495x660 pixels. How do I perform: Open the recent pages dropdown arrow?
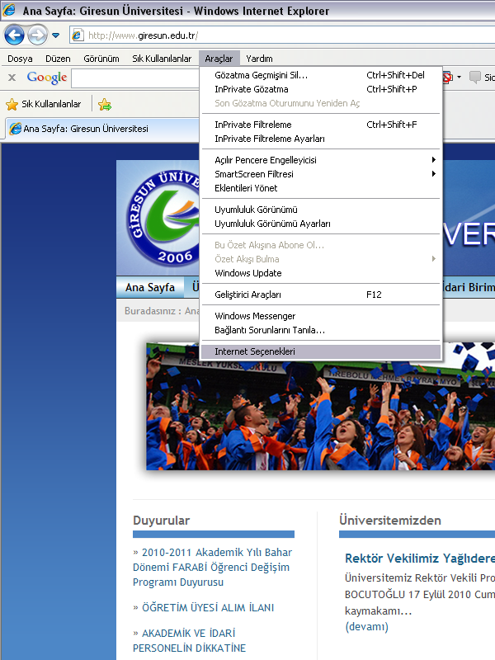56,35
